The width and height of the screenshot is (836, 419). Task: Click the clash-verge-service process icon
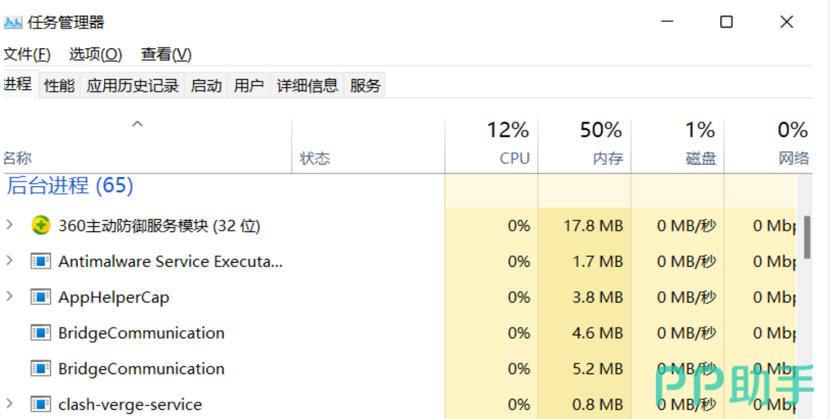pos(40,405)
